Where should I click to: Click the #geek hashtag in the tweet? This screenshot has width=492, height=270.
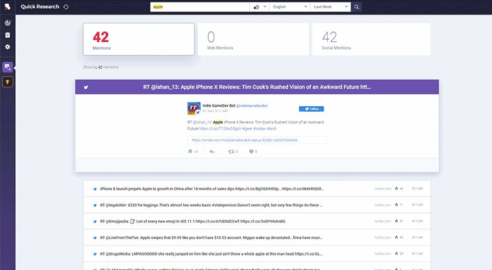point(247,129)
